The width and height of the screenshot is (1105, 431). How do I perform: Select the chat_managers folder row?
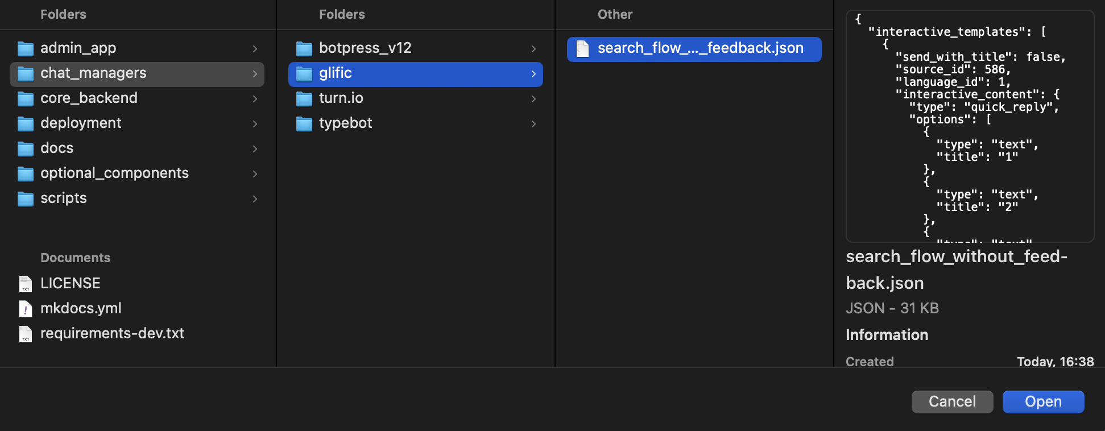coord(137,74)
